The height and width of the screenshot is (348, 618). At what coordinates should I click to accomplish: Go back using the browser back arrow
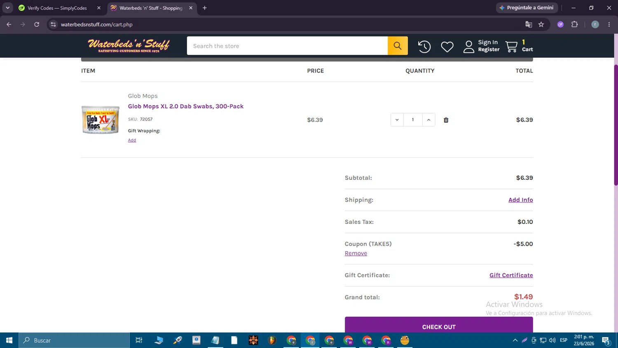[9, 24]
